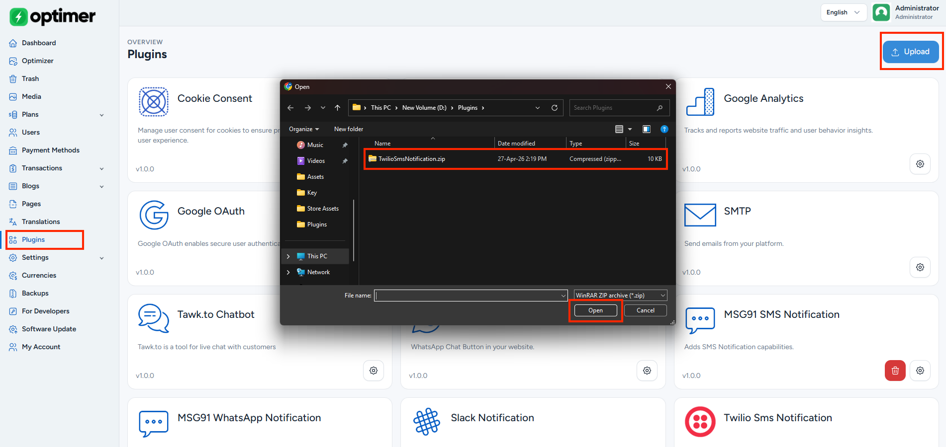Go forward in the Open dialog
Viewport: 946px width, 447px height.
tap(308, 108)
